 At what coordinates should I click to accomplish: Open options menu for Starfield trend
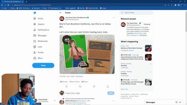click(151, 64)
